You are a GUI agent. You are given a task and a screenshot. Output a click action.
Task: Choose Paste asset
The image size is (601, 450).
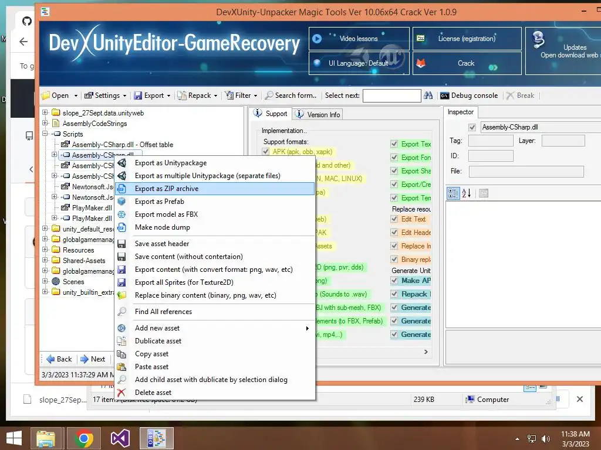pyautogui.click(x=215, y=367)
